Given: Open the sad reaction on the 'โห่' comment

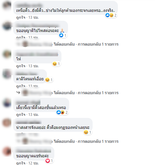Looking at the screenshot, I should [x=56, y=64].
